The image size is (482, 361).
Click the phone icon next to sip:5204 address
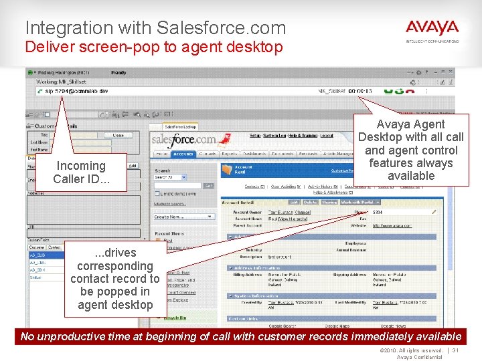pyautogui.click(x=40, y=91)
